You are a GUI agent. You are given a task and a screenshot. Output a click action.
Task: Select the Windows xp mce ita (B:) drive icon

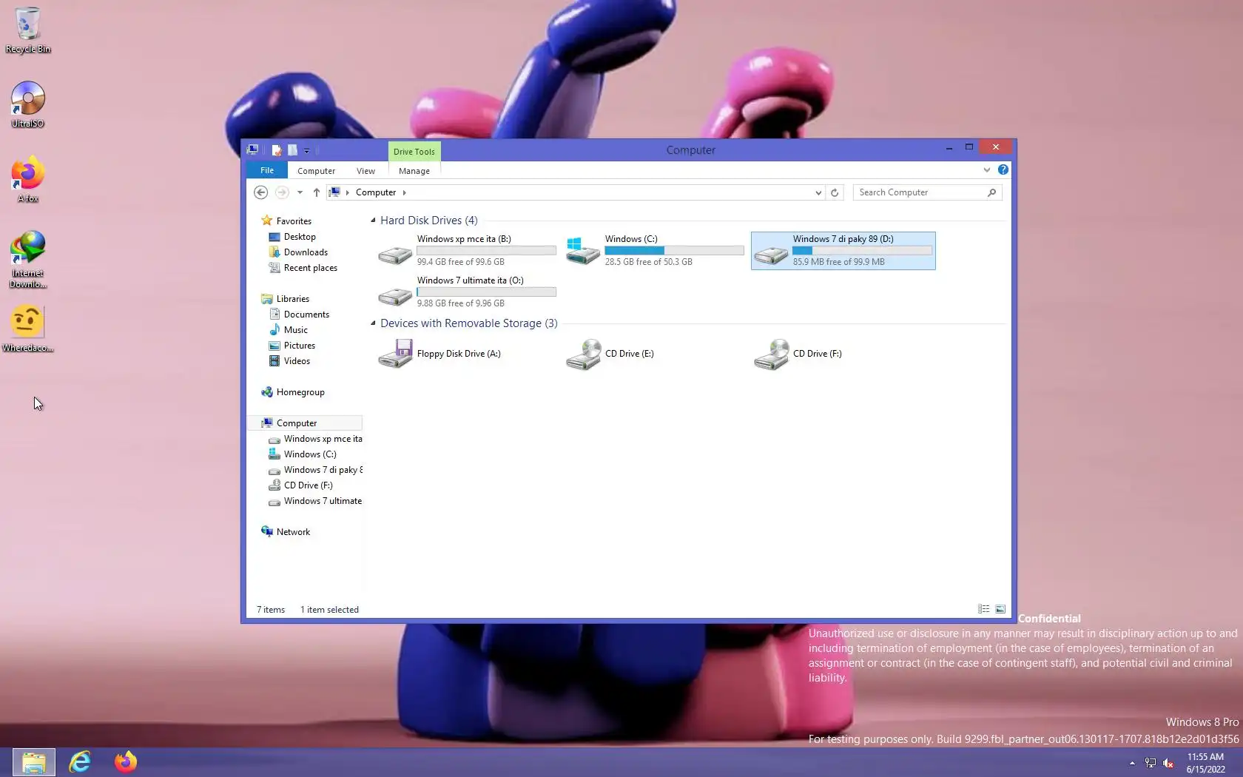(395, 254)
